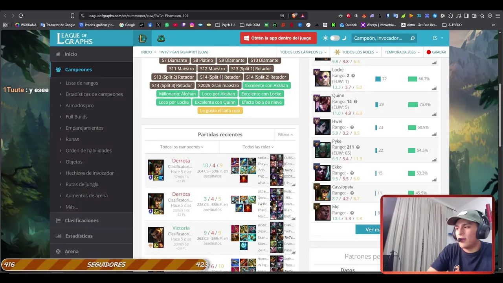
Task: Open the Psych 1-8 bookmarks folder
Action: click(225, 25)
